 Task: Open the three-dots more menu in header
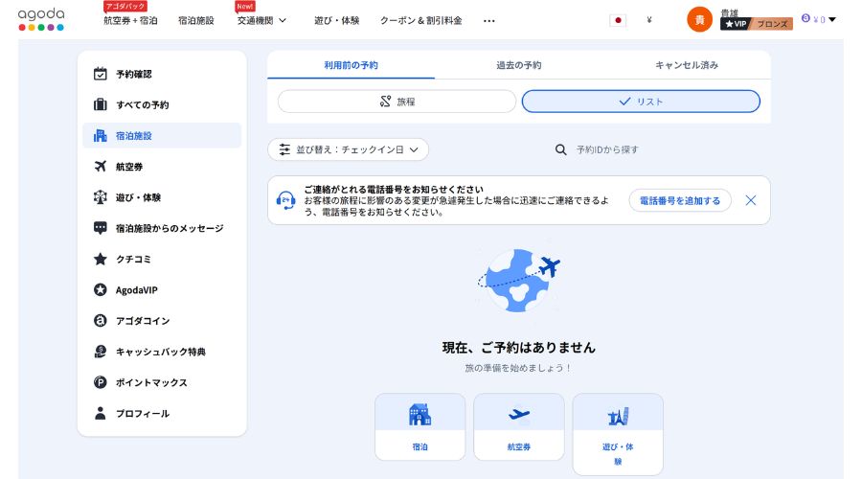click(x=488, y=21)
